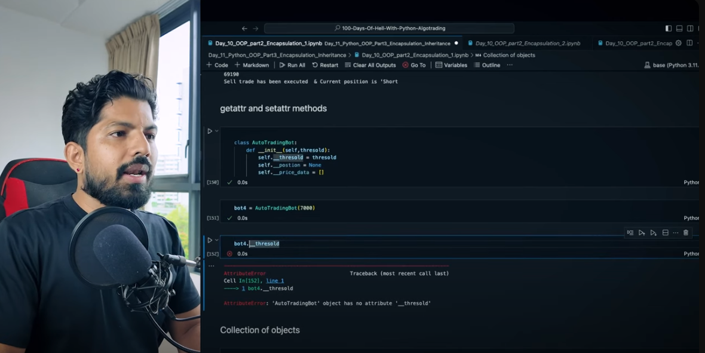Split the cell using the cell toolbar
Image resolution: width=705 pixels, height=353 pixels.
click(x=666, y=232)
